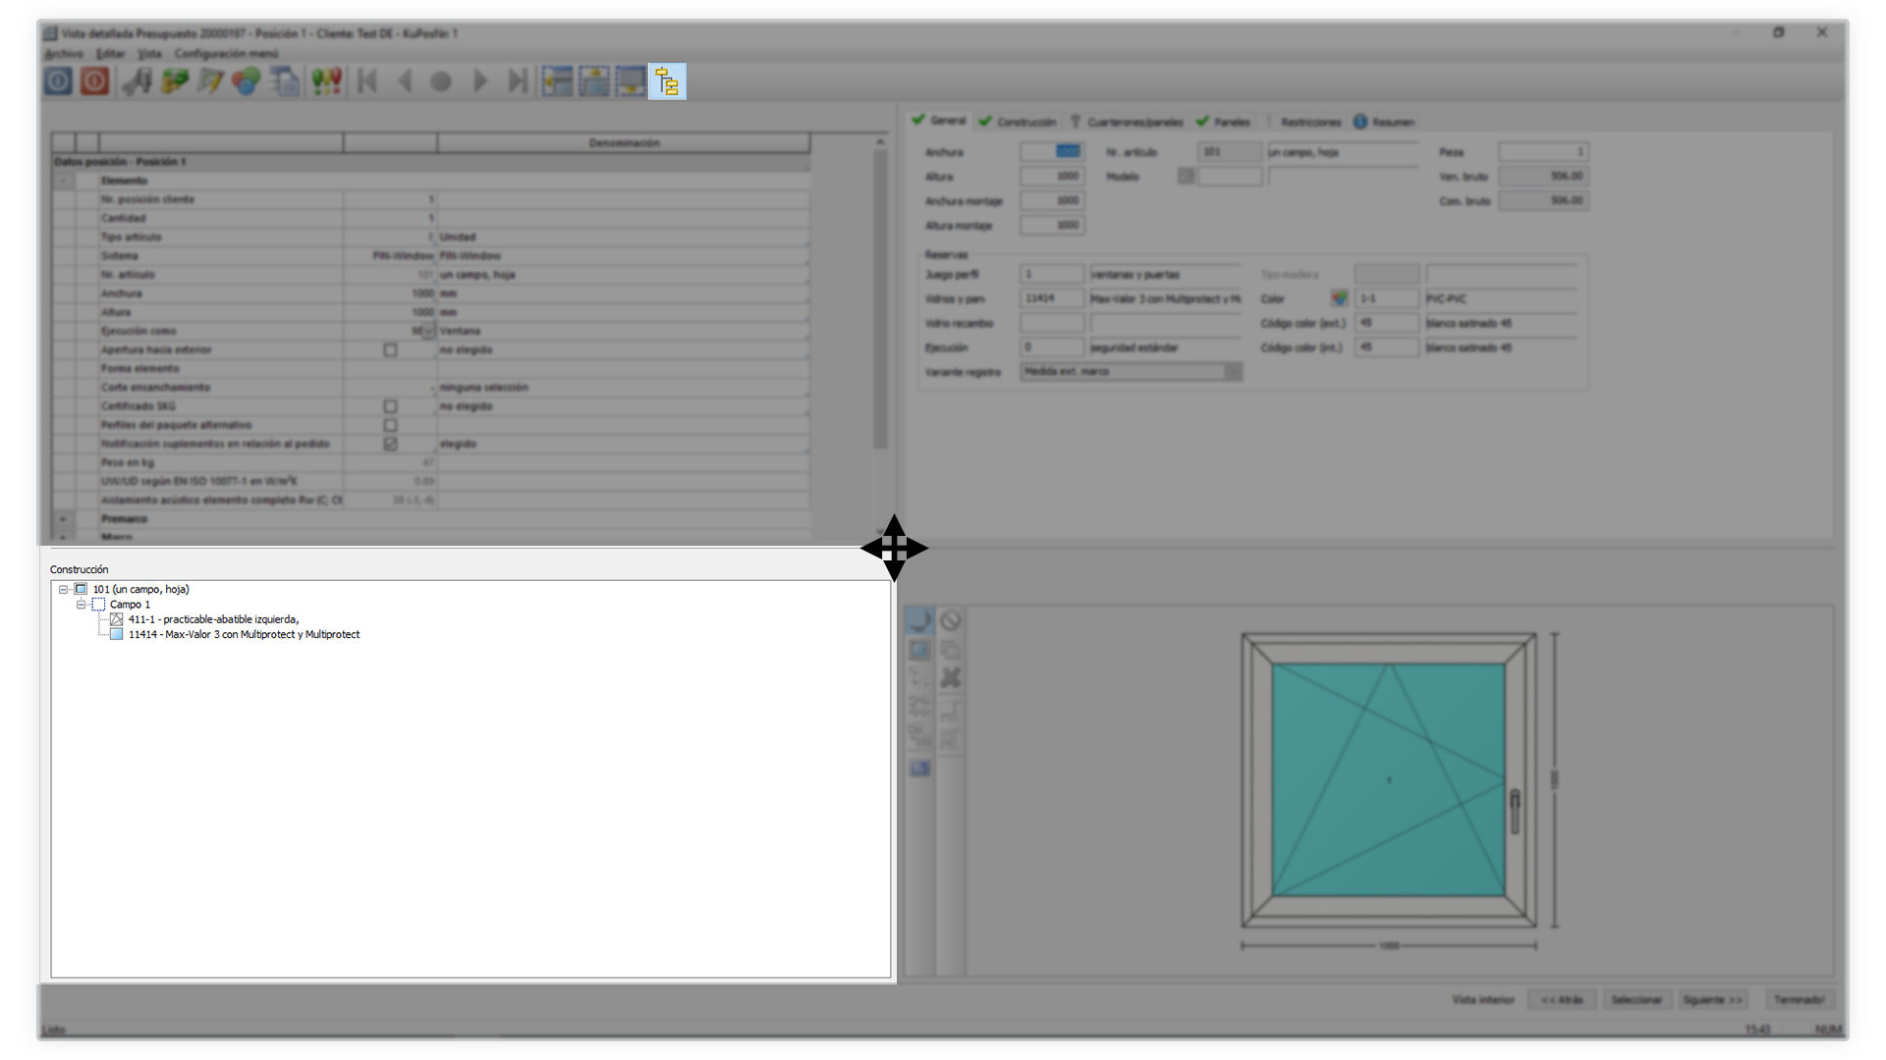Toggle Apertura hacia exterior checkbox
The height and width of the screenshot is (1060, 1886).
(x=390, y=350)
